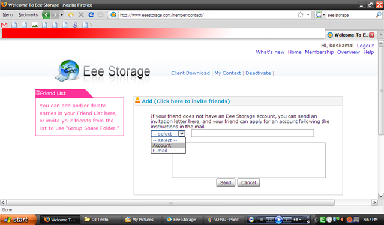This screenshot has width=384, height=225.
Task: Click the network connection tray icon
Action: [x=335, y=219]
